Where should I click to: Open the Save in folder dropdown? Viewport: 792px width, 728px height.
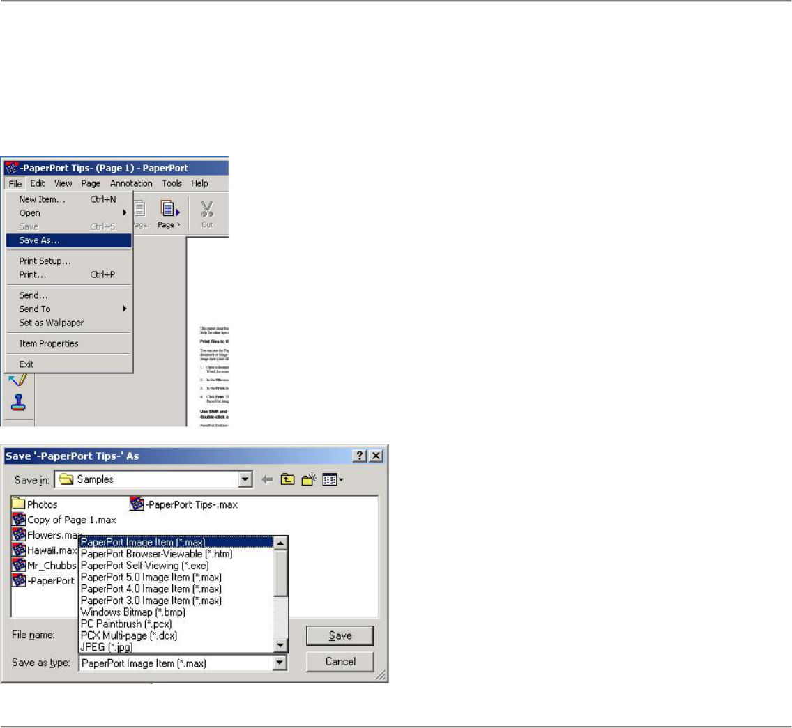(245, 479)
